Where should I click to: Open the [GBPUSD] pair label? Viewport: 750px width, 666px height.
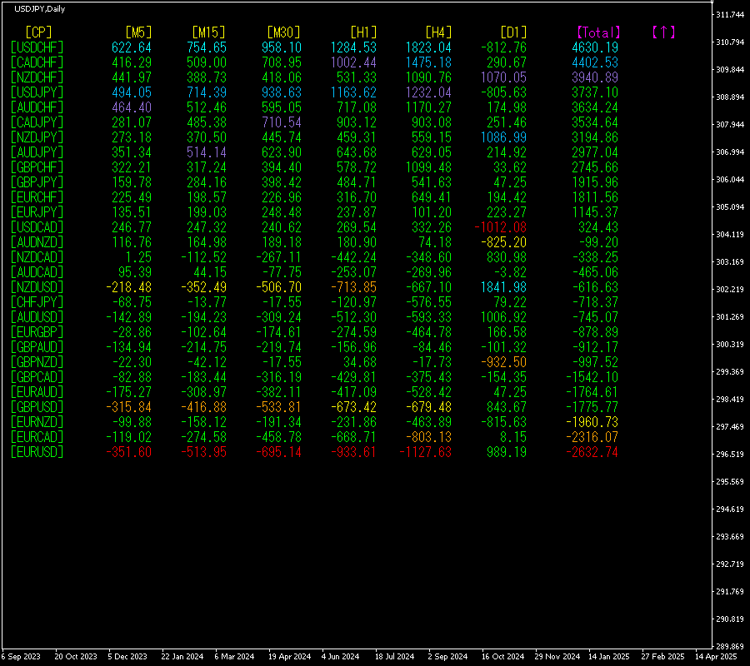tap(37, 407)
